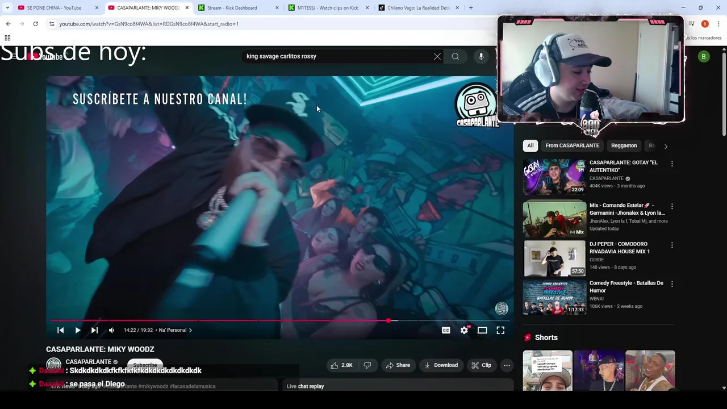Open Chrome profile red B icon
This screenshot has width=727, height=409.
[x=705, y=24]
